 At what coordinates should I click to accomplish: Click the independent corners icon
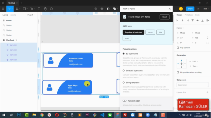tap(207, 43)
